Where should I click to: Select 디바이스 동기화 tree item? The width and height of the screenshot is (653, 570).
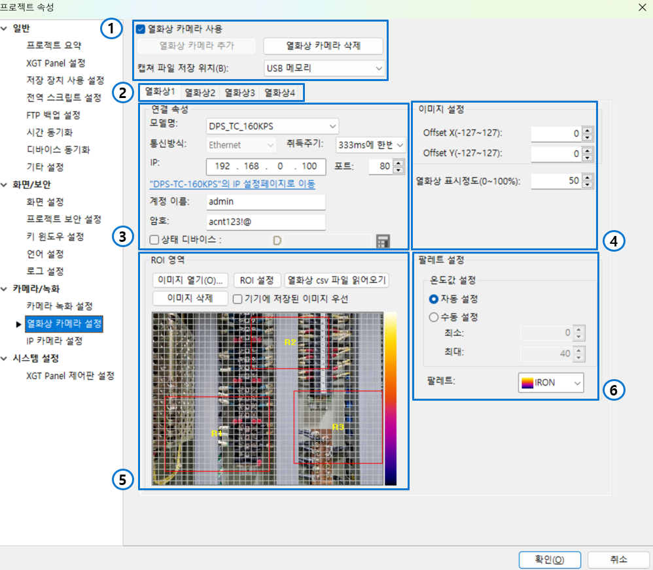click(58, 150)
